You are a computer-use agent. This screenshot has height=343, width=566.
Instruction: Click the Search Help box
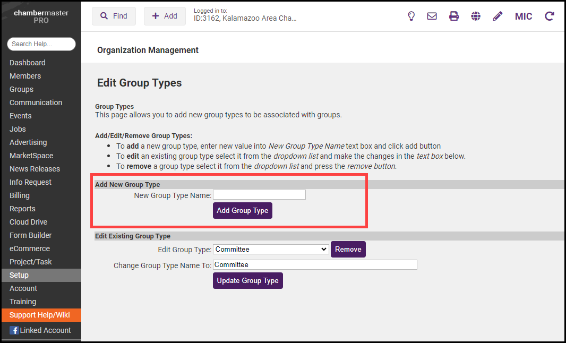point(41,44)
